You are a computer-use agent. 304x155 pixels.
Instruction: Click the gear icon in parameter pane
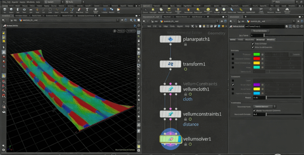click(x=287, y=26)
